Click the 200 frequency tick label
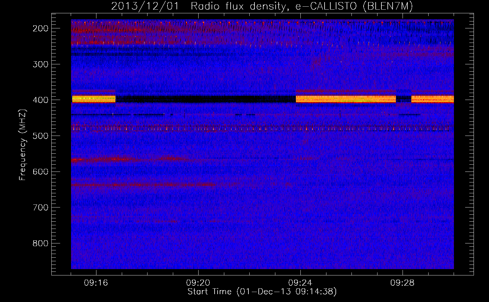Screen dimensions: 489x302 pos(40,28)
